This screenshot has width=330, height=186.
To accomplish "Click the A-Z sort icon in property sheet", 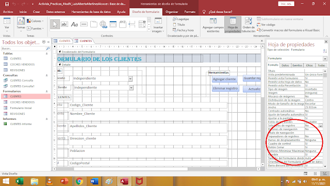I will pyautogui.click(x=325, y=51).
